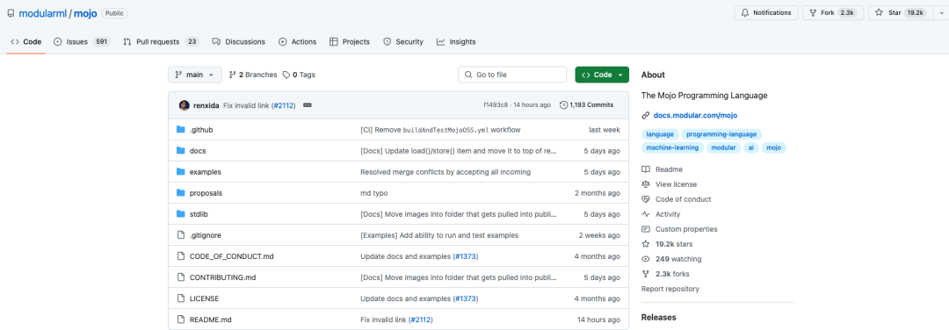View the 0 Tags link
Image resolution: width=949 pixels, height=330 pixels.
click(299, 75)
